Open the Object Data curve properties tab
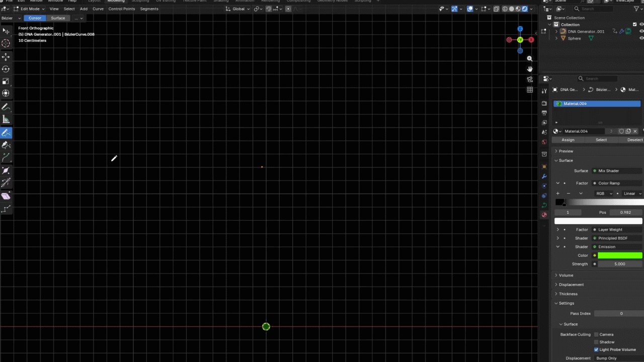Screen dimensions: 644x362 tap(544, 205)
